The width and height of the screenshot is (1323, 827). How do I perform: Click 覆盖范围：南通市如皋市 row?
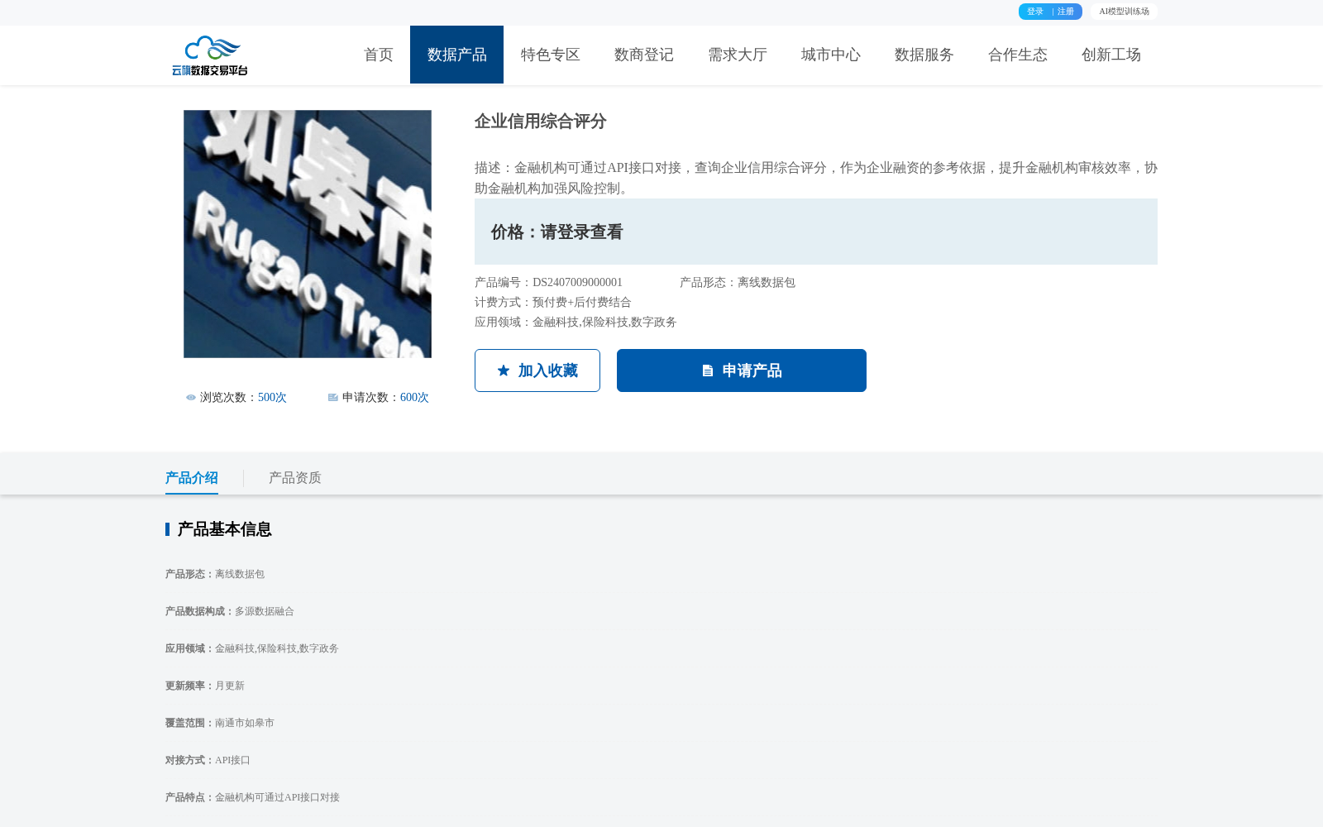220,723
